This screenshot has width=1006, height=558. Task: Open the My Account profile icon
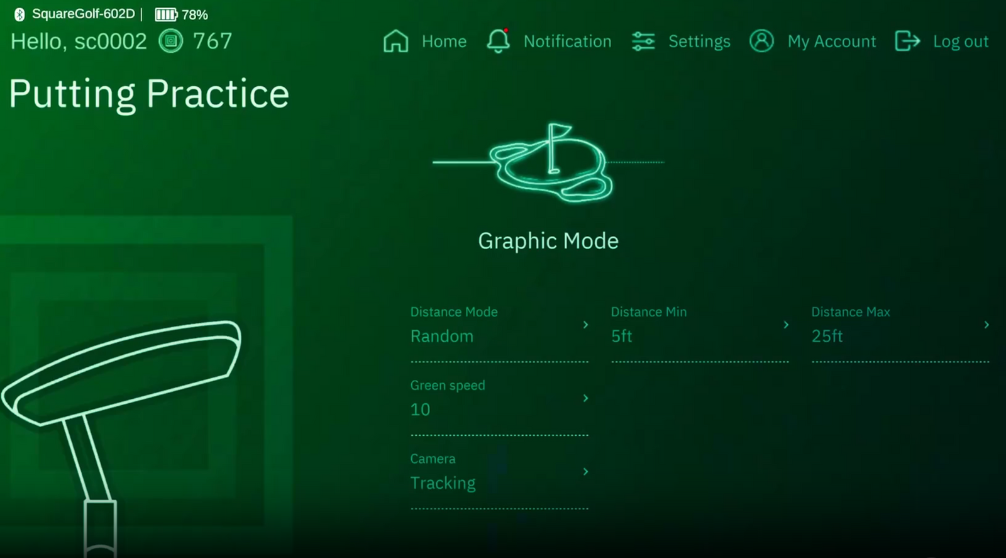(x=761, y=42)
